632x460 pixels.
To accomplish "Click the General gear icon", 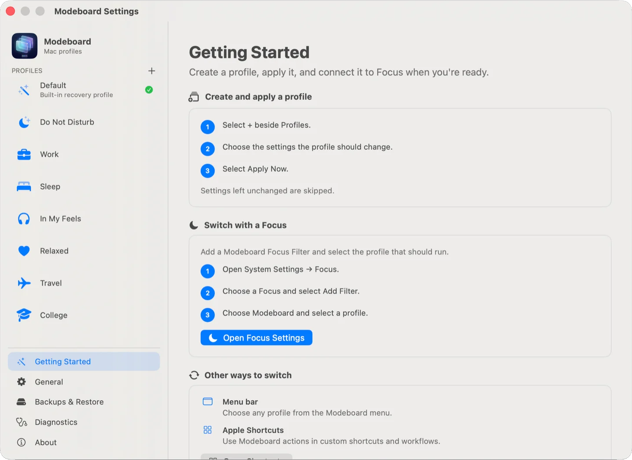I will (21, 382).
